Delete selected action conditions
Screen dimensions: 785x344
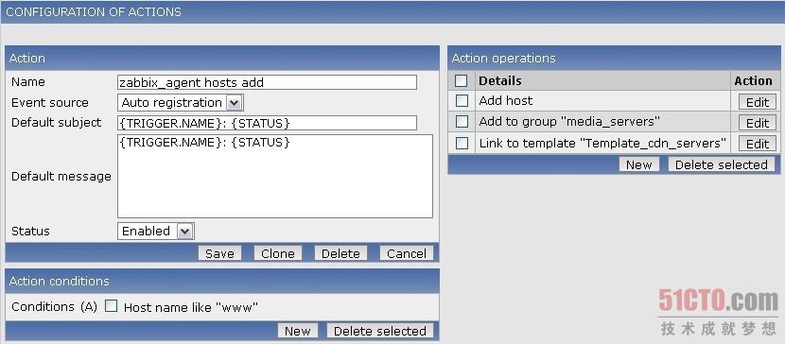[x=379, y=331]
